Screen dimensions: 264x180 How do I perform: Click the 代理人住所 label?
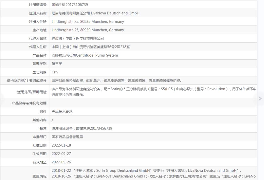pyautogui.click(x=38, y=47)
